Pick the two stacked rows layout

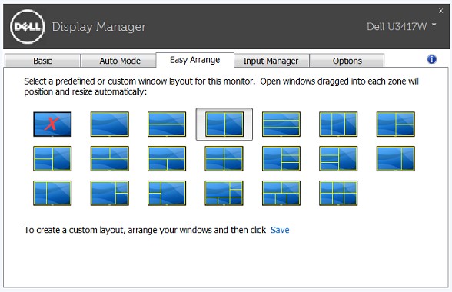pos(167,124)
